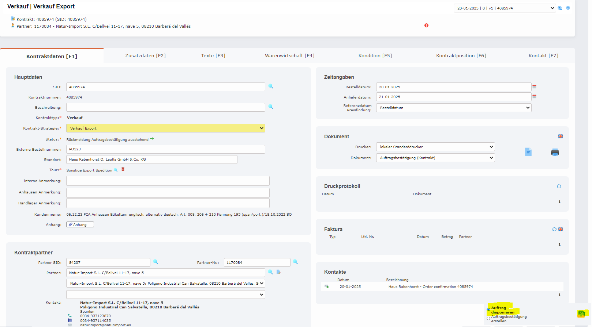Click the magnifier icon next to SID field

[x=271, y=86]
